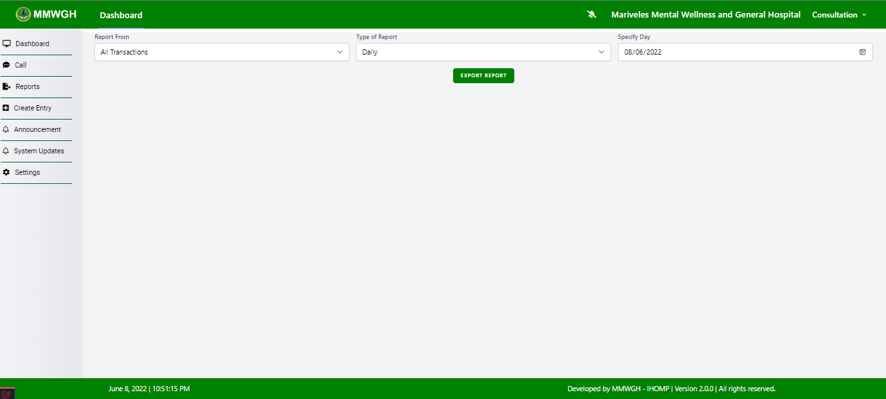
Task: Click the red icon in bottom-left corner
Action: 7,393
